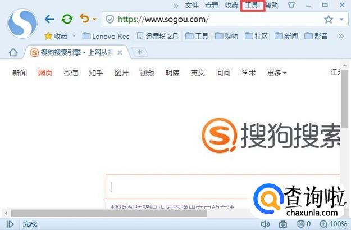Click the orange undo restore-tab icon

tap(85, 19)
